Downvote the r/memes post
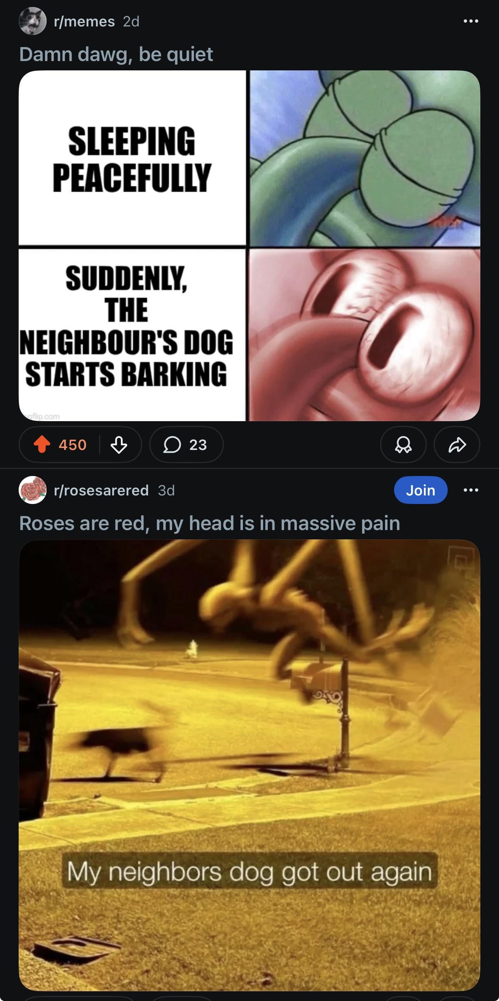499x1001 pixels. pos(119,444)
